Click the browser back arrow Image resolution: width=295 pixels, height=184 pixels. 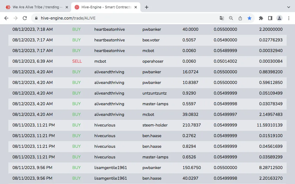(x=6, y=18)
